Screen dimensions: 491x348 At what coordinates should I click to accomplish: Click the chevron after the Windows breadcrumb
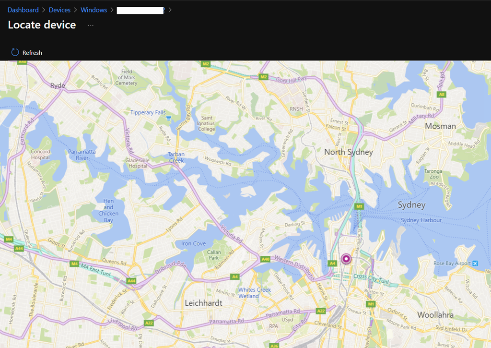click(112, 10)
